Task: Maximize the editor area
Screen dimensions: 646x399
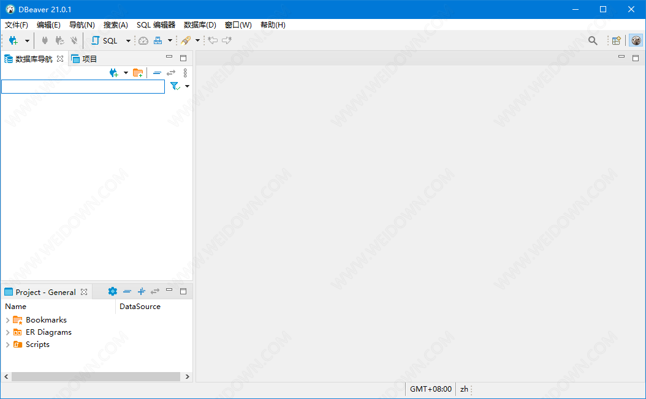Action: (x=636, y=58)
